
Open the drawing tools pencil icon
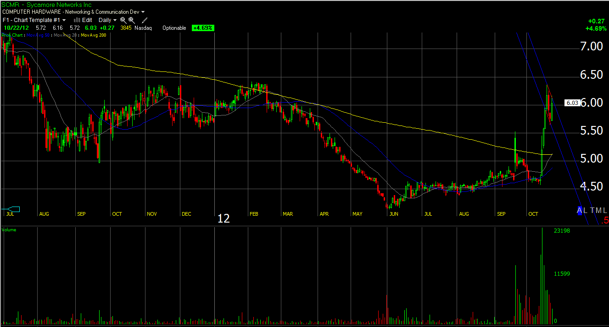click(145, 20)
